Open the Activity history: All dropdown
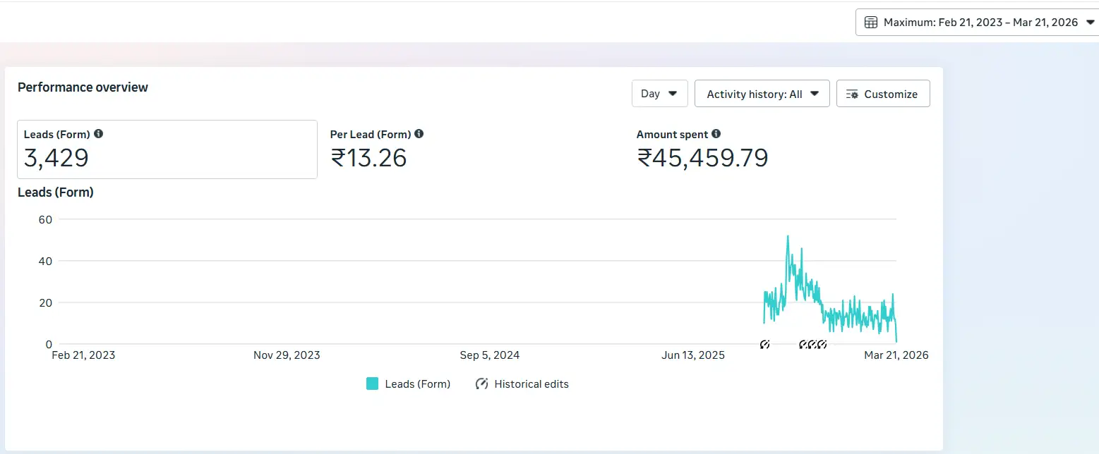Image resolution: width=1099 pixels, height=454 pixels. click(762, 94)
